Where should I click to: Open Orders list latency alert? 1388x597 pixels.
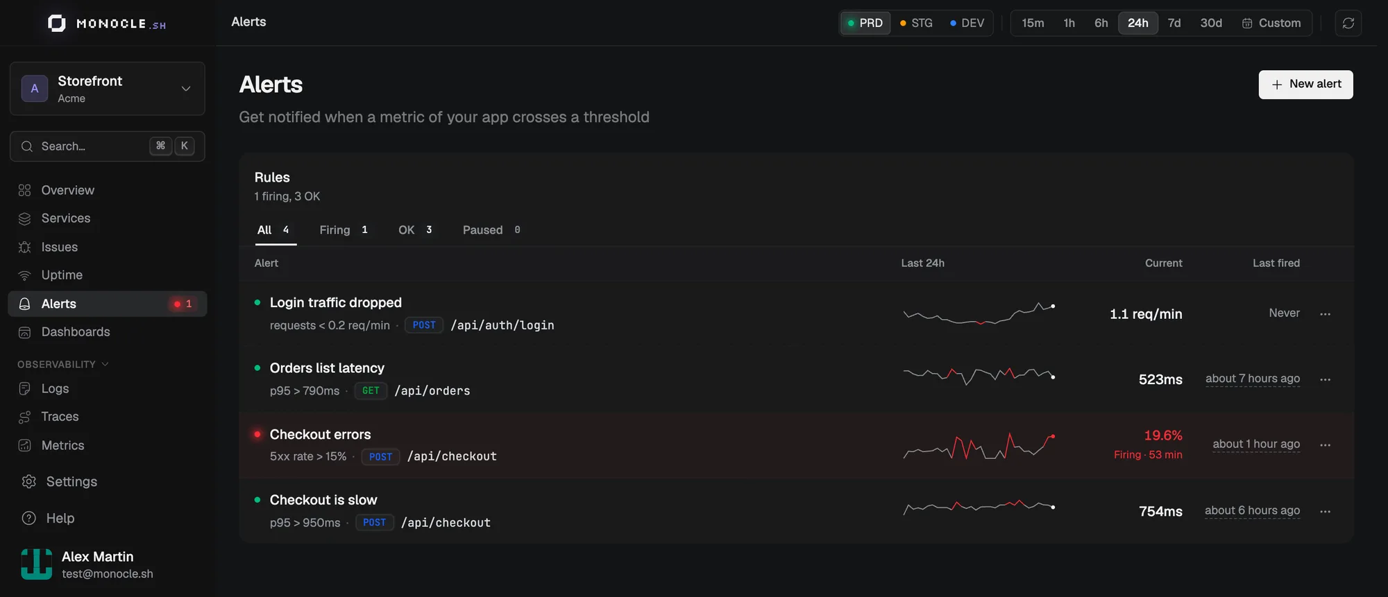click(327, 368)
